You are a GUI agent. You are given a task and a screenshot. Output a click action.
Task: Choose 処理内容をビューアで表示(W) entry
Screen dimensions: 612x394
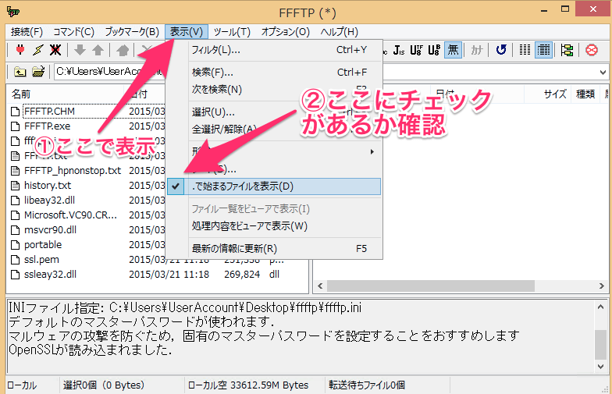(273, 226)
